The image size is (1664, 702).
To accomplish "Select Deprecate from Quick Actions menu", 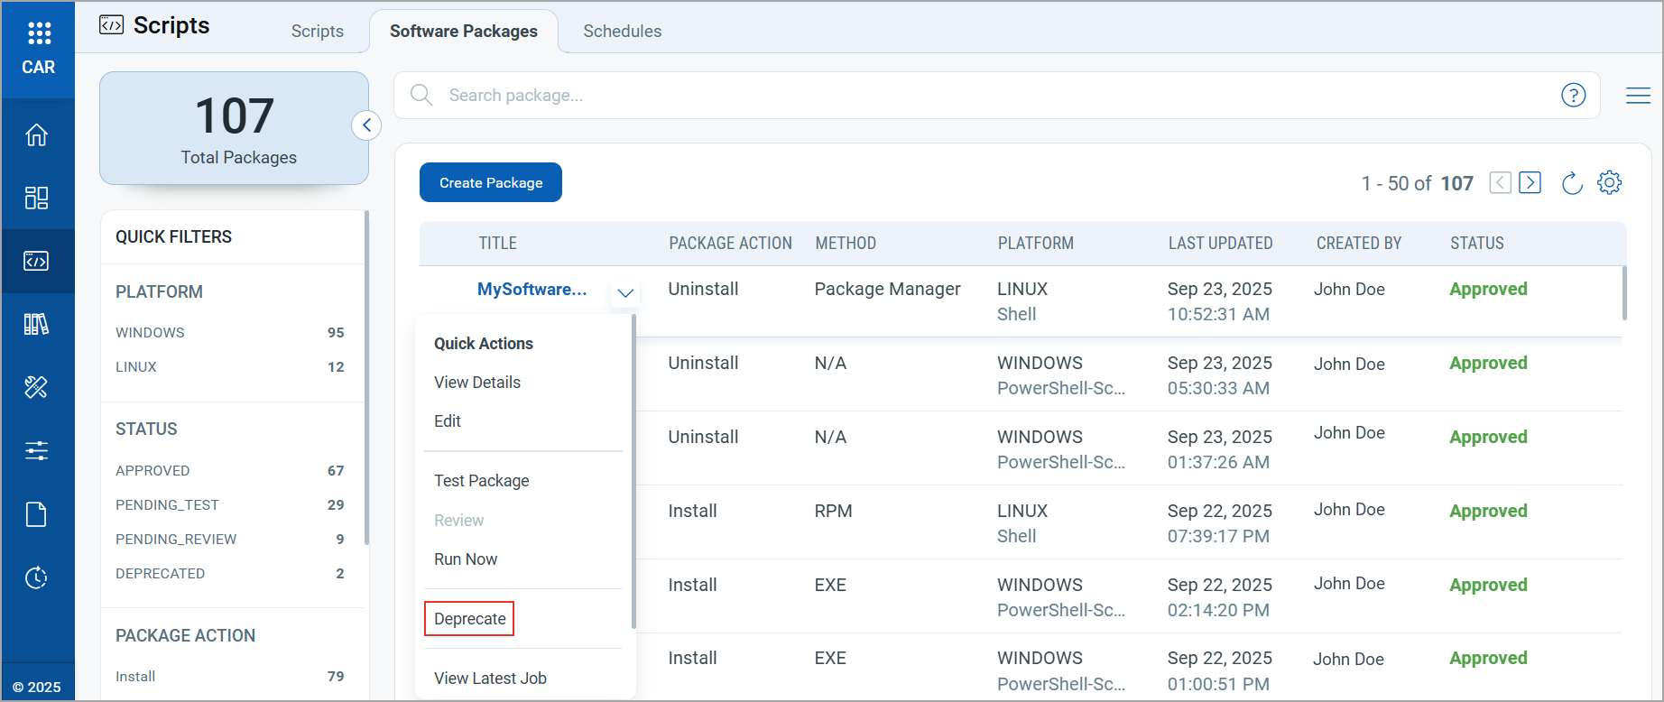I will [469, 619].
